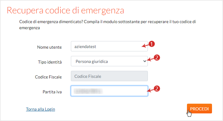Viewport: 223px width, 121px height.
Task: Click the red arrow pointing at dropdown chevron
Action: 151,60
